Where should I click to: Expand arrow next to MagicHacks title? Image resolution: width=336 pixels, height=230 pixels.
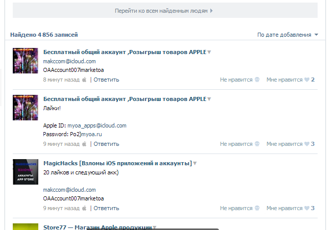point(195,164)
